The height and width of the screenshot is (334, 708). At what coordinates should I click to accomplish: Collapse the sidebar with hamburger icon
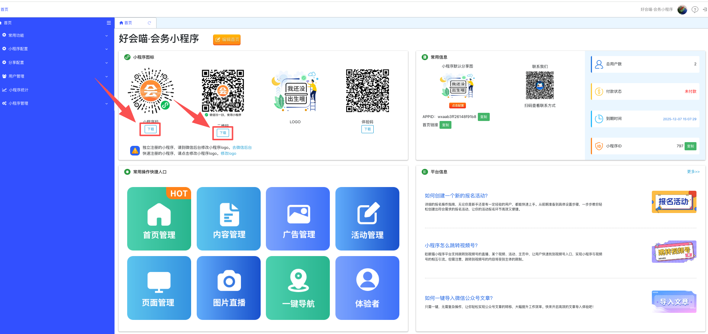click(109, 23)
